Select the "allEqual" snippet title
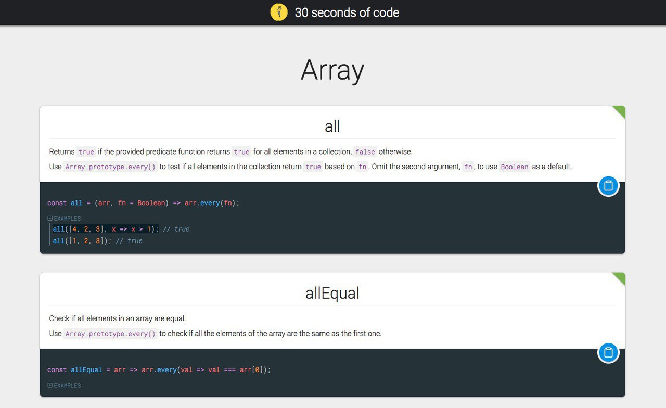The image size is (666, 408). coord(332,293)
